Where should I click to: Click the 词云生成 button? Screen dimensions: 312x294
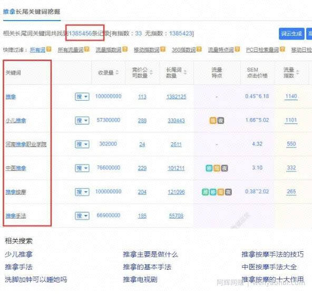pyautogui.click(x=291, y=34)
